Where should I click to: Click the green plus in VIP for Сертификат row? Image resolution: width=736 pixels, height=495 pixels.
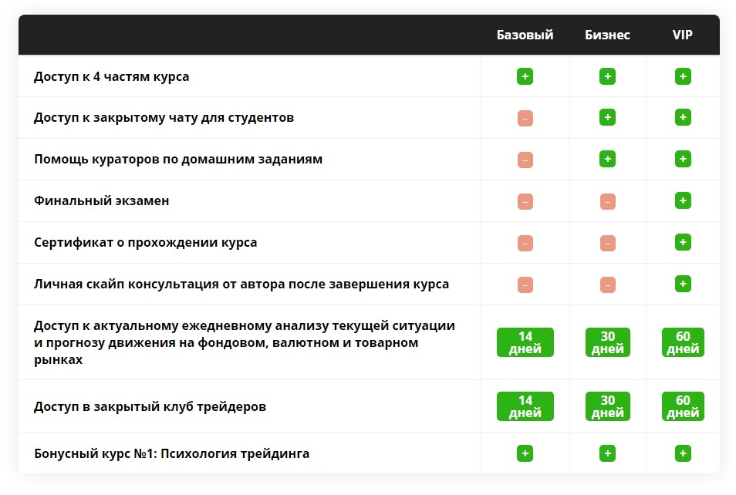click(x=683, y=242)
